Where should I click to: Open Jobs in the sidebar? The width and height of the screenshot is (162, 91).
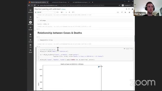click(30, 46)
